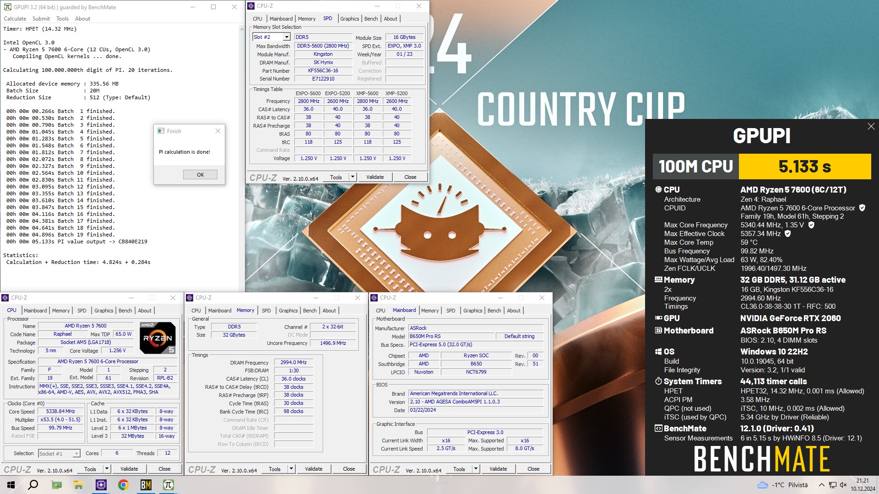This screenshot has height=494, width=879.
Task: Click Max Bandwidth DDR5-5600 field
Action: coord(323,46)
